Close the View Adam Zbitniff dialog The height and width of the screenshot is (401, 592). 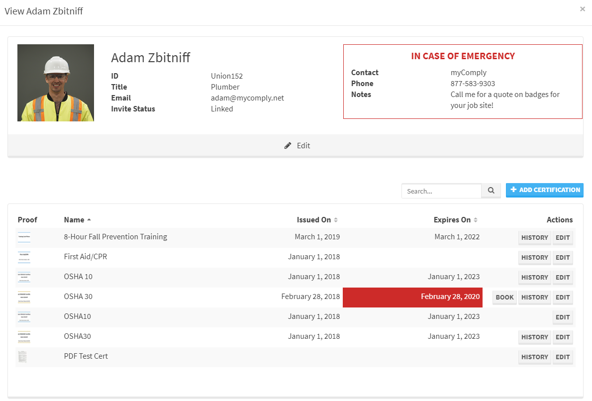582,9
